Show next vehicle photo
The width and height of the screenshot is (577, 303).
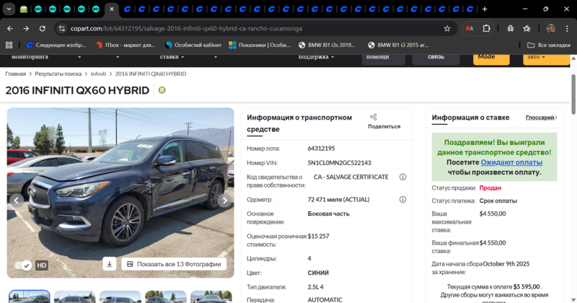pos(224,201)
